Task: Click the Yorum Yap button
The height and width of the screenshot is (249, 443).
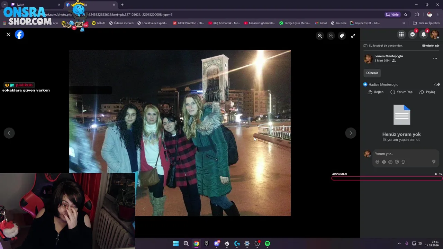Action: pos(401,92)
